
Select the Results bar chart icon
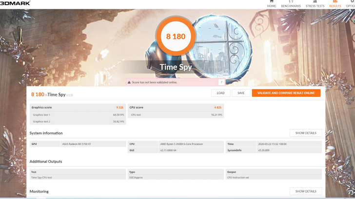(335, 1)
